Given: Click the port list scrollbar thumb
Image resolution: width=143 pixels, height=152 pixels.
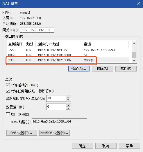Looking at the screenshot, I should [x=134, y=55].
